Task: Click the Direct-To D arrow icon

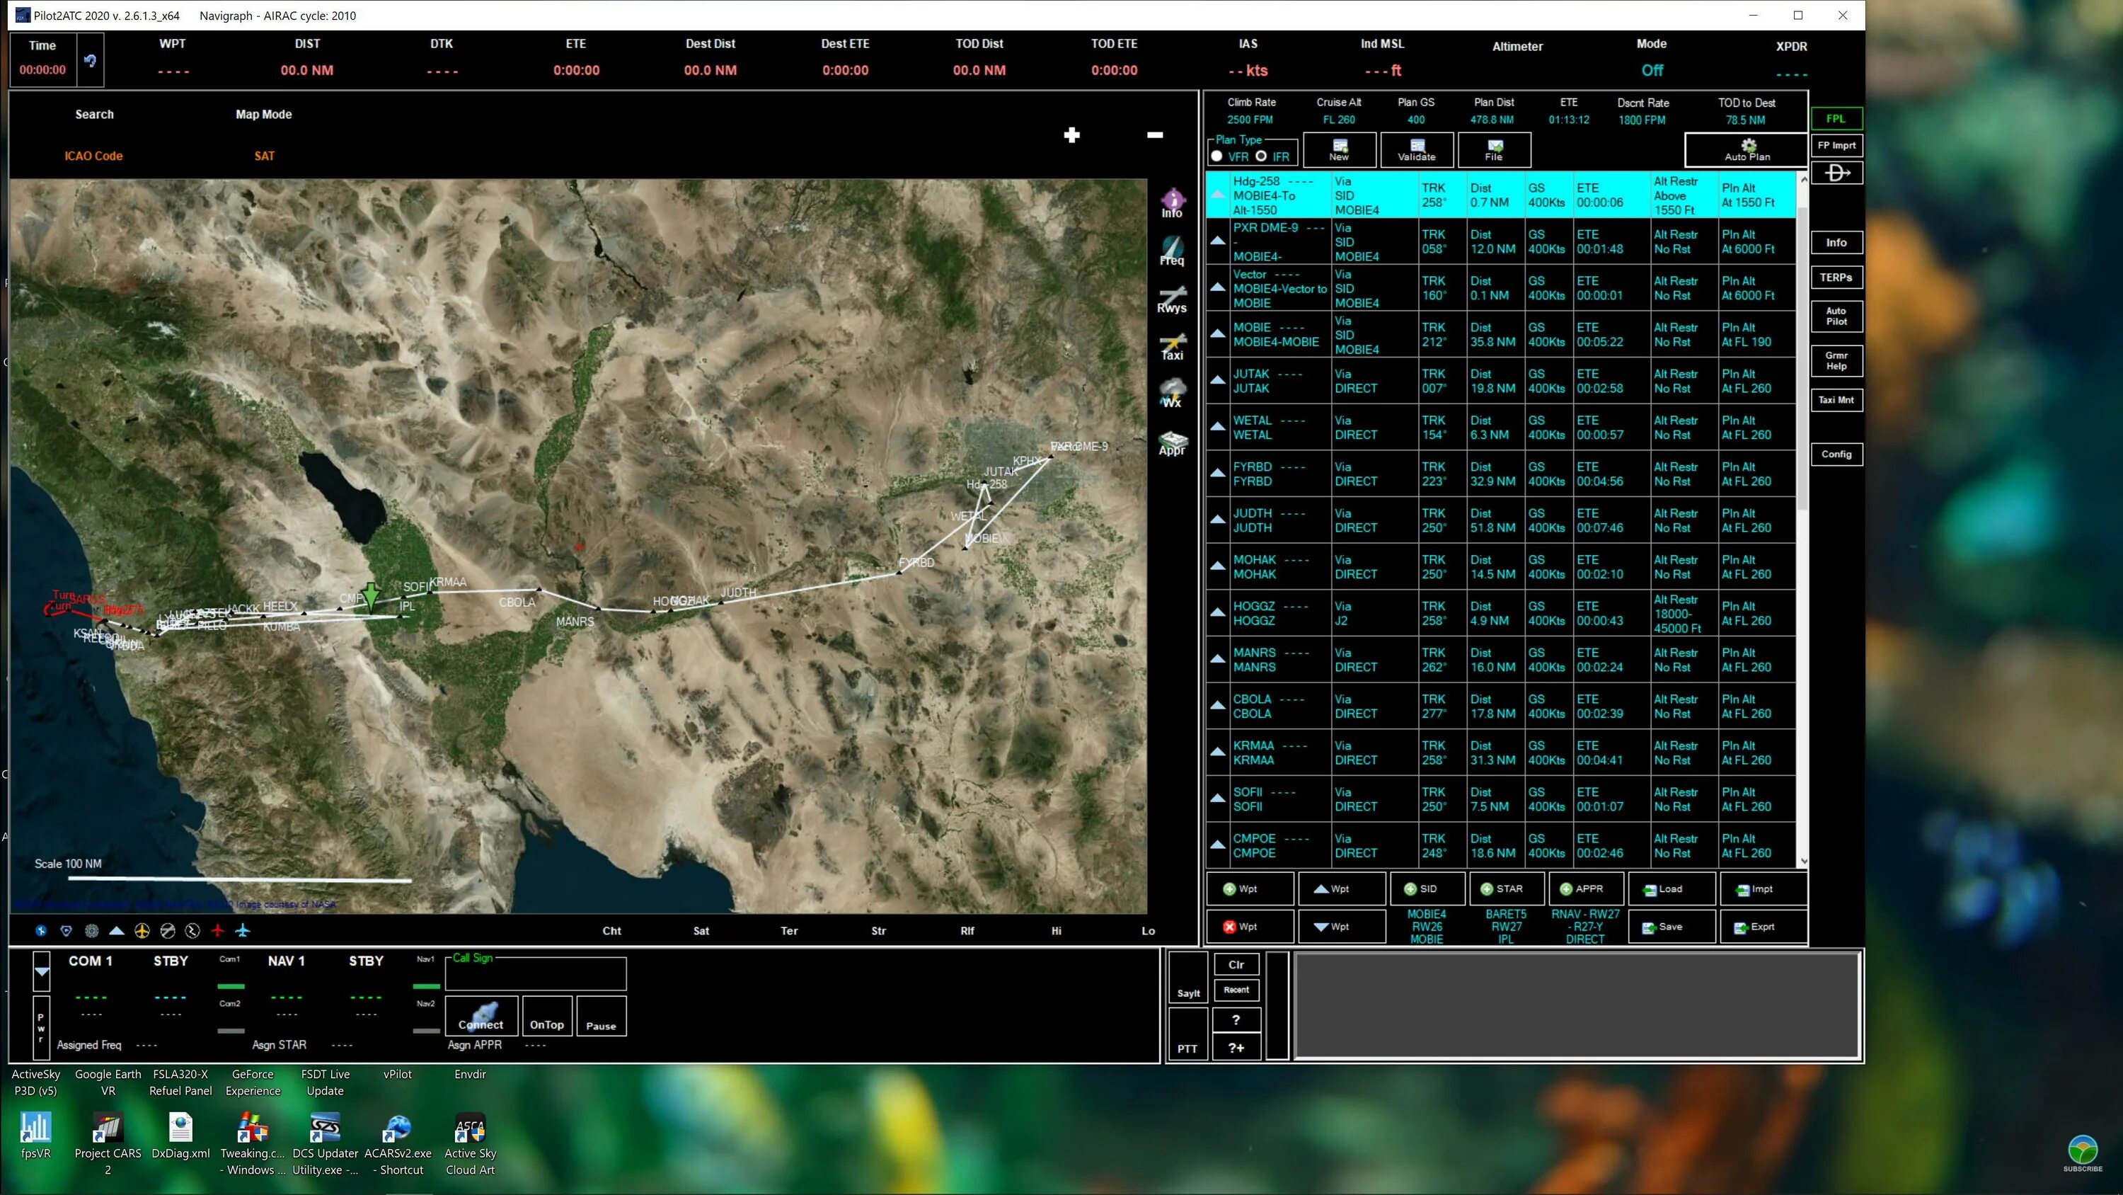Action: point(1837,173)
